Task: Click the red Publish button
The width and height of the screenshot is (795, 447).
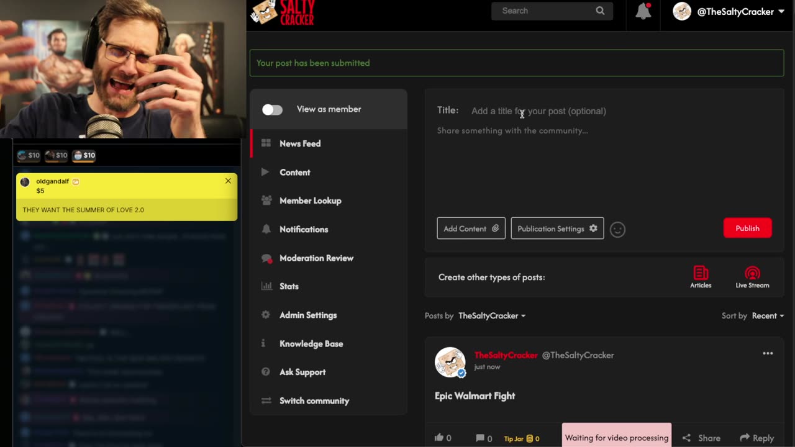Action: tap(747, 228)
